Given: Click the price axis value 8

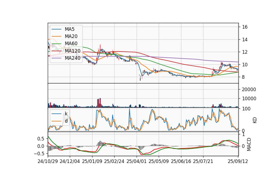Looking at the screenshot, I should pos(243,77).
